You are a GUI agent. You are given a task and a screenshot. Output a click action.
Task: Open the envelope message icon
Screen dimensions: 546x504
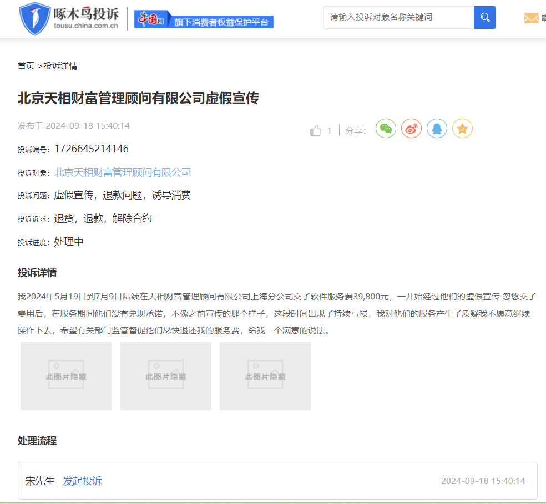tap(532, 18)
